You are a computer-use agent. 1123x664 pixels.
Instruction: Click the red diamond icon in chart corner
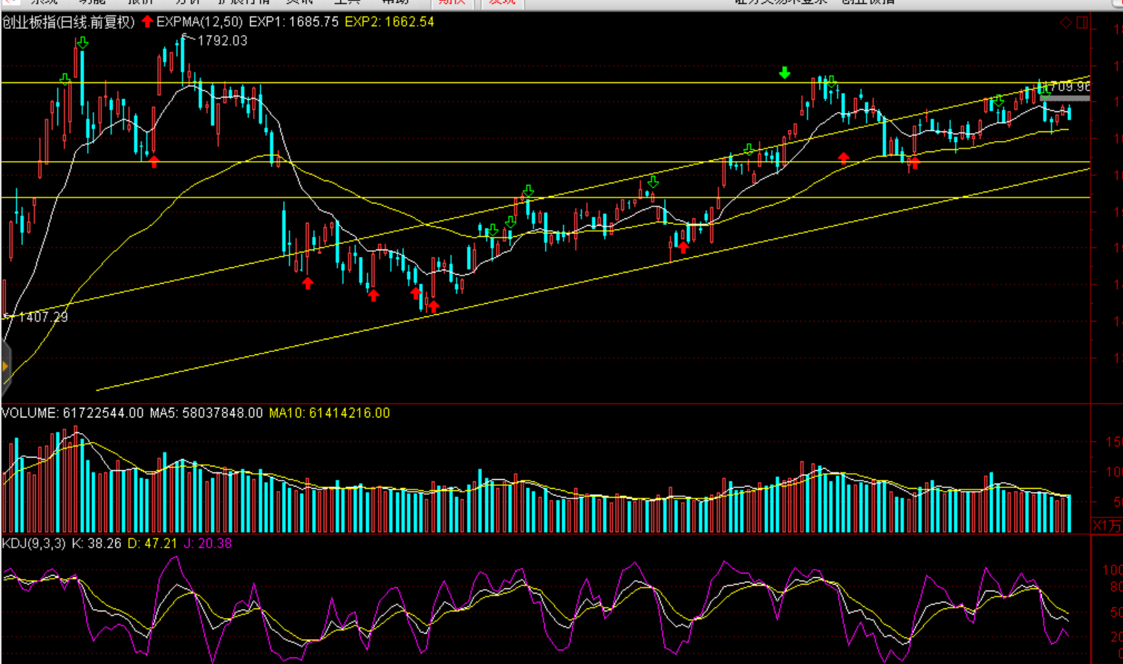click(1066, 23)
